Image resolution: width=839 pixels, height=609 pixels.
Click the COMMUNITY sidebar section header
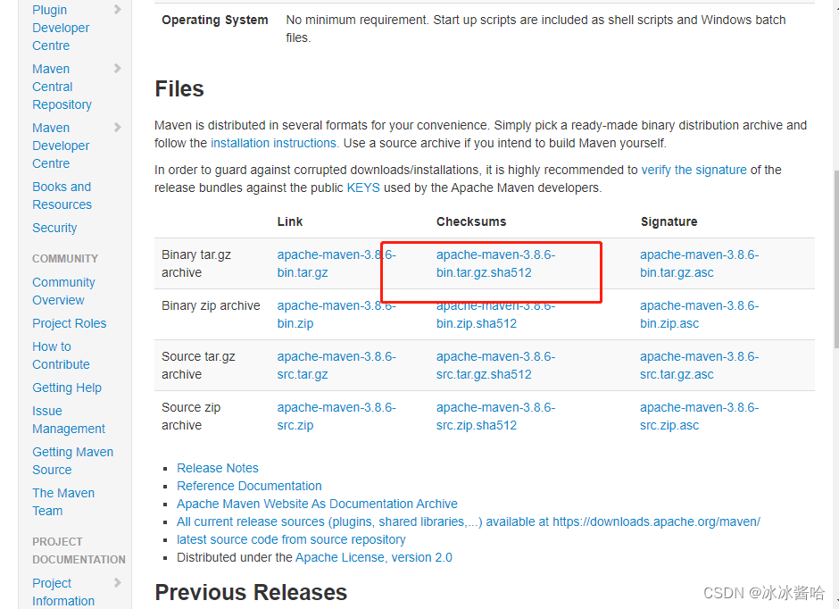click(x=65, y=258)
